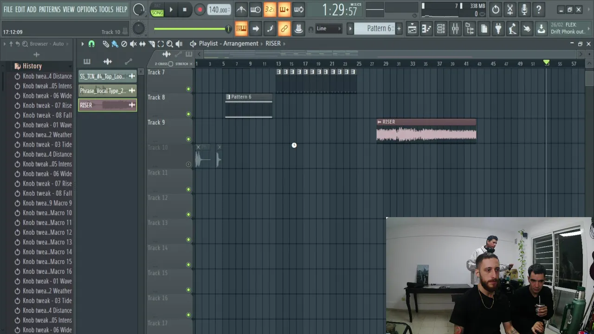Select the playlist Playback speaker tool

click(179, 44)
